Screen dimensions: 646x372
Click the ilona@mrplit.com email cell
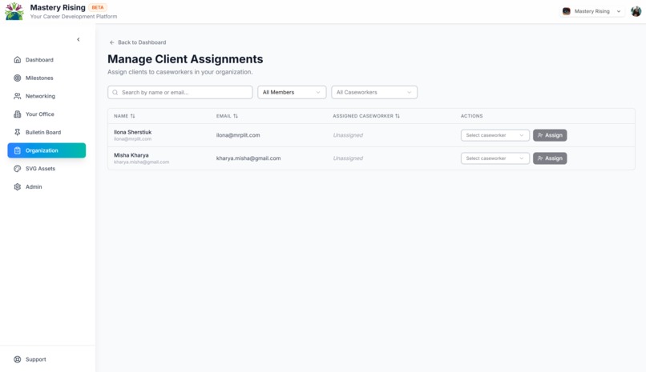[238, 135]
